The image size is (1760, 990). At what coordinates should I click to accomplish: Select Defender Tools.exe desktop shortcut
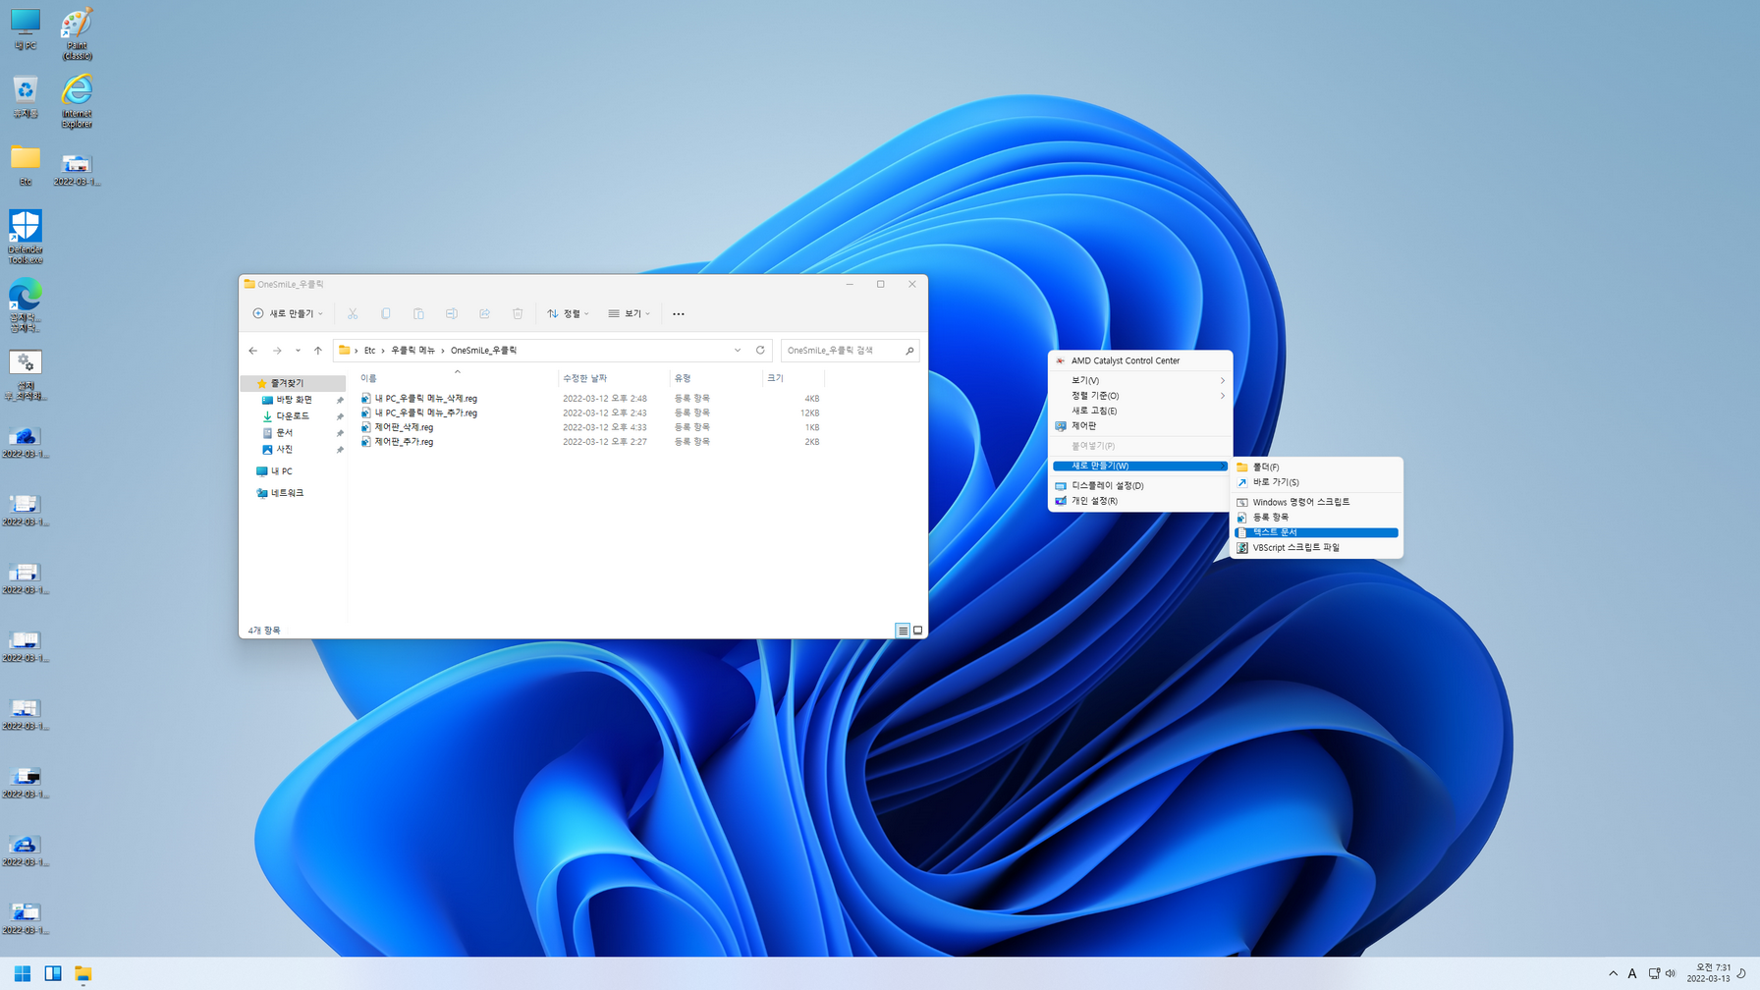click(25, 237)
